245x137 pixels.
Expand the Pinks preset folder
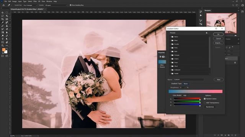[170, 48]
